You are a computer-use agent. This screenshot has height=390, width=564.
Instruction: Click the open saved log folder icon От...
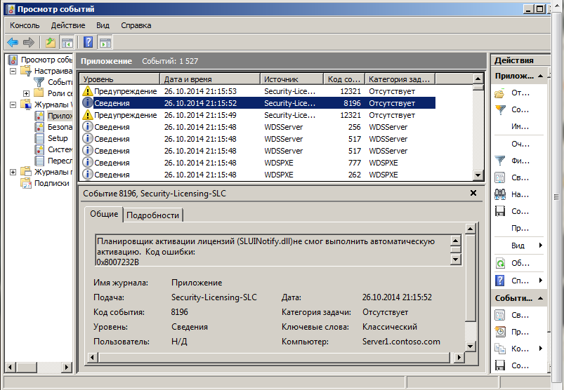click(x=500, y=93)
